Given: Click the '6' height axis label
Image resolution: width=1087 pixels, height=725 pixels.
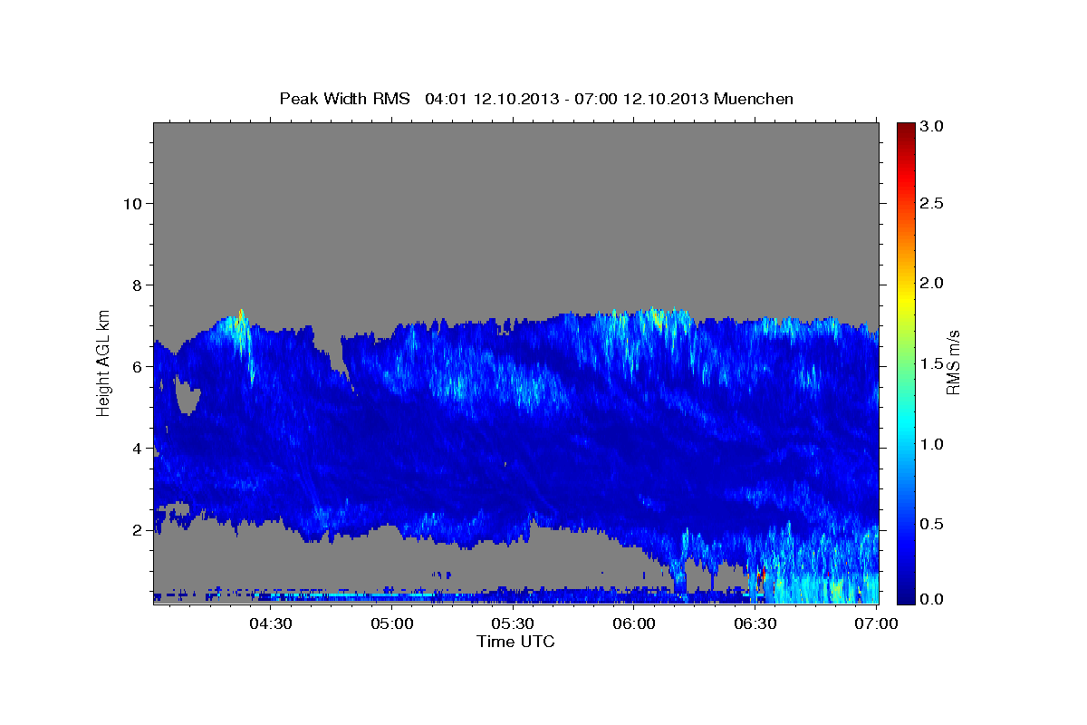Looking at the screenshot, I should (x=136, y=366).
